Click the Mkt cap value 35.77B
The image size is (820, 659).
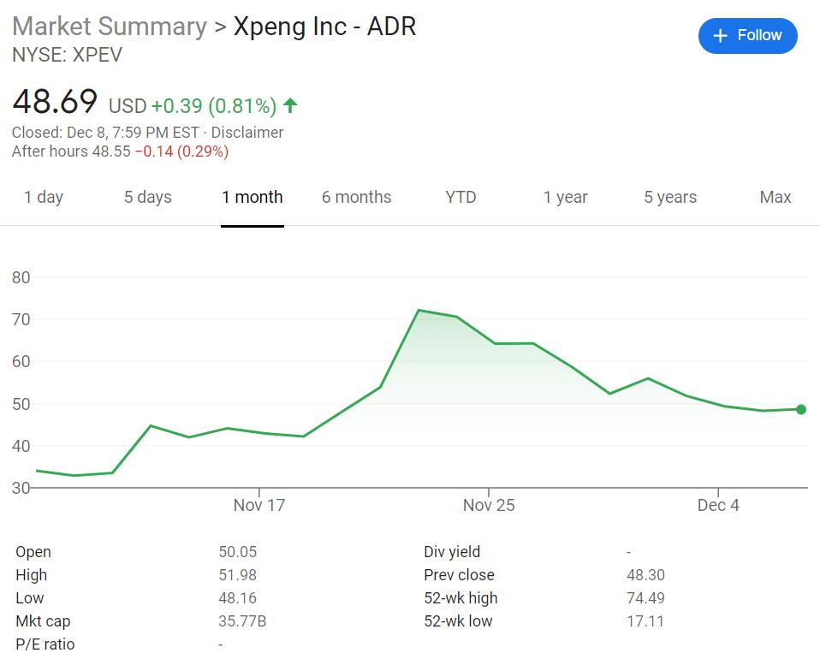(x=242, y=621)
